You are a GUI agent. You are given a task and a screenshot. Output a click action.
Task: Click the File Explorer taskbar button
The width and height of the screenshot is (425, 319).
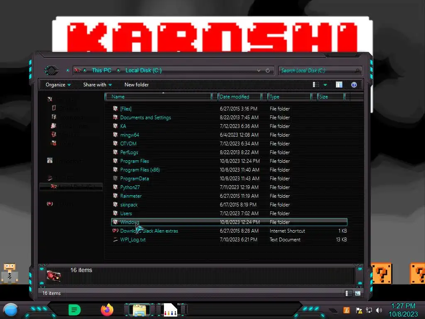(x=139, y=310)
